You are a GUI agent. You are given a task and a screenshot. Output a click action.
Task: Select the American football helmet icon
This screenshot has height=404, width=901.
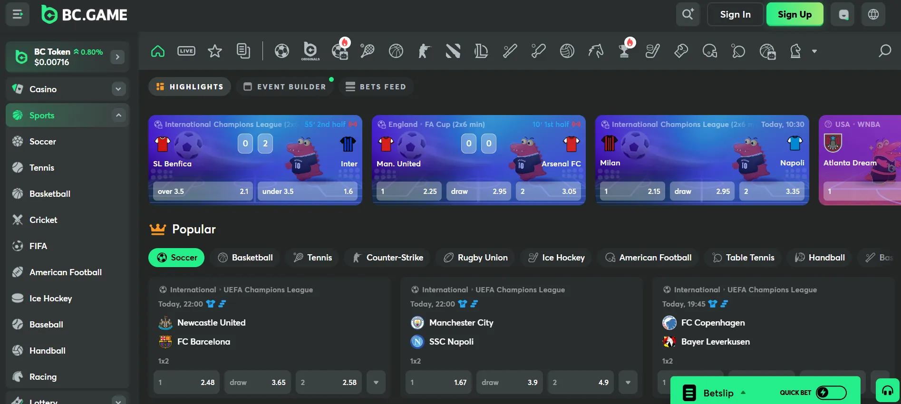pyautogui.click(x=710, y=51)
